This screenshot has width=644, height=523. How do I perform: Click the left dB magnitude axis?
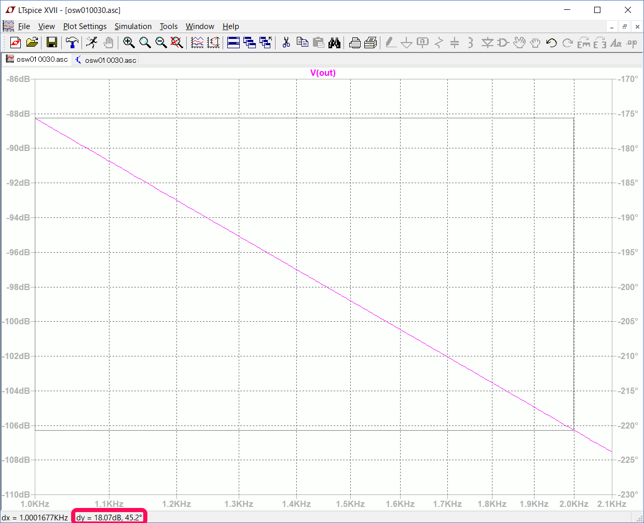tap(18, 286)
